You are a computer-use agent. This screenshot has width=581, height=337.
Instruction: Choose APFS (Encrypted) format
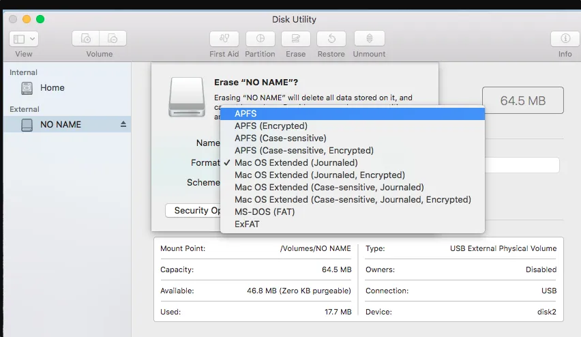[x=353, y=126]
